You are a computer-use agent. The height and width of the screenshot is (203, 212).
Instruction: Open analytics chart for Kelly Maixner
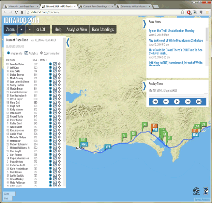pos(55,109)
